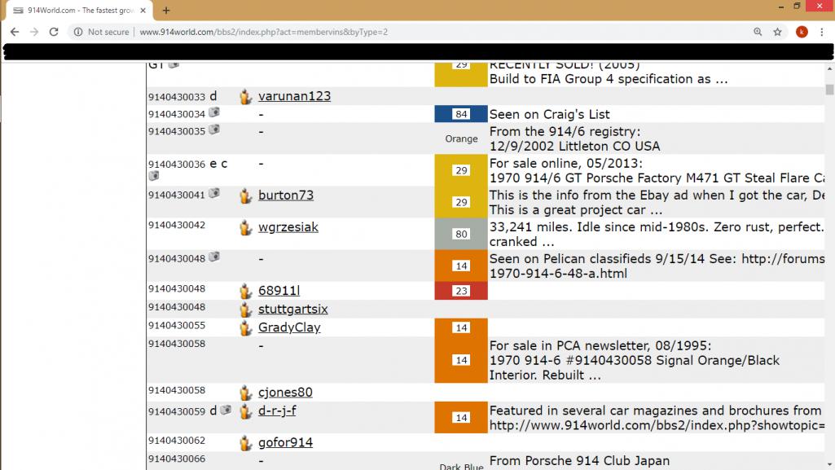Click orange 14 swatch in d-r-j-f row
The height and width of the screenshot is (470, 835).
461,417
